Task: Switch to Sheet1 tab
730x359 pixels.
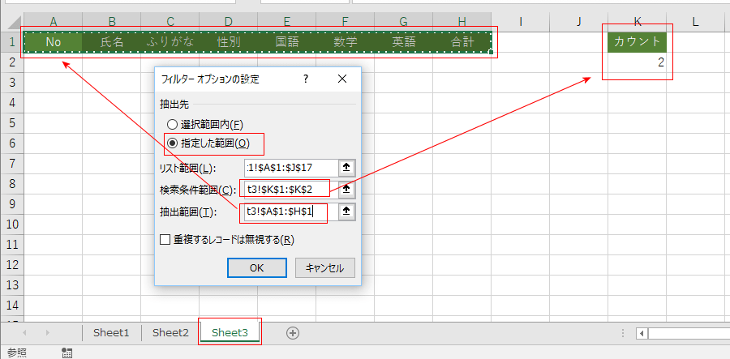Action: click(x=111, y=333)
